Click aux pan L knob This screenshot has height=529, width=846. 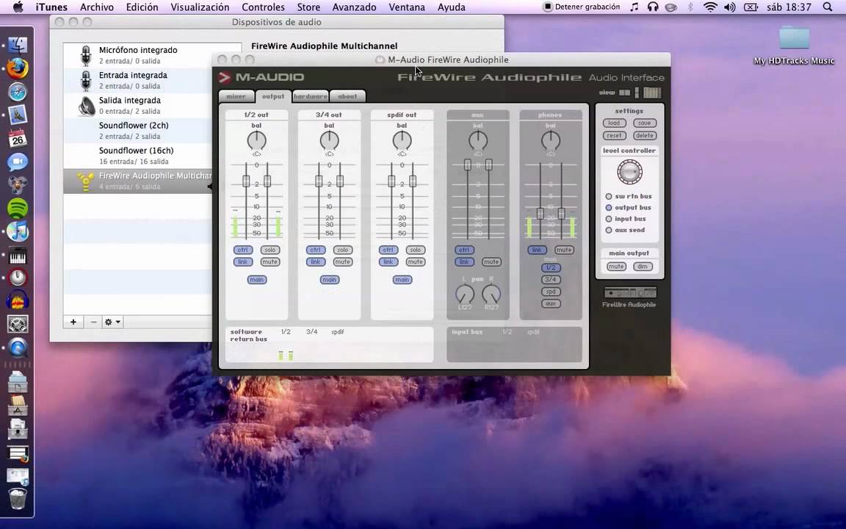465,294
